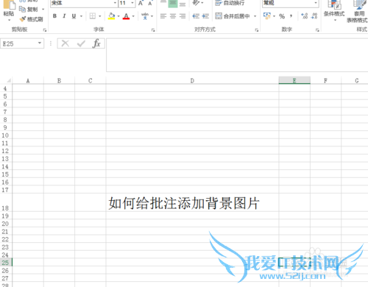This screenshot has height=287, width=368.
Task: Select the column F header
Action: [325, 80]
